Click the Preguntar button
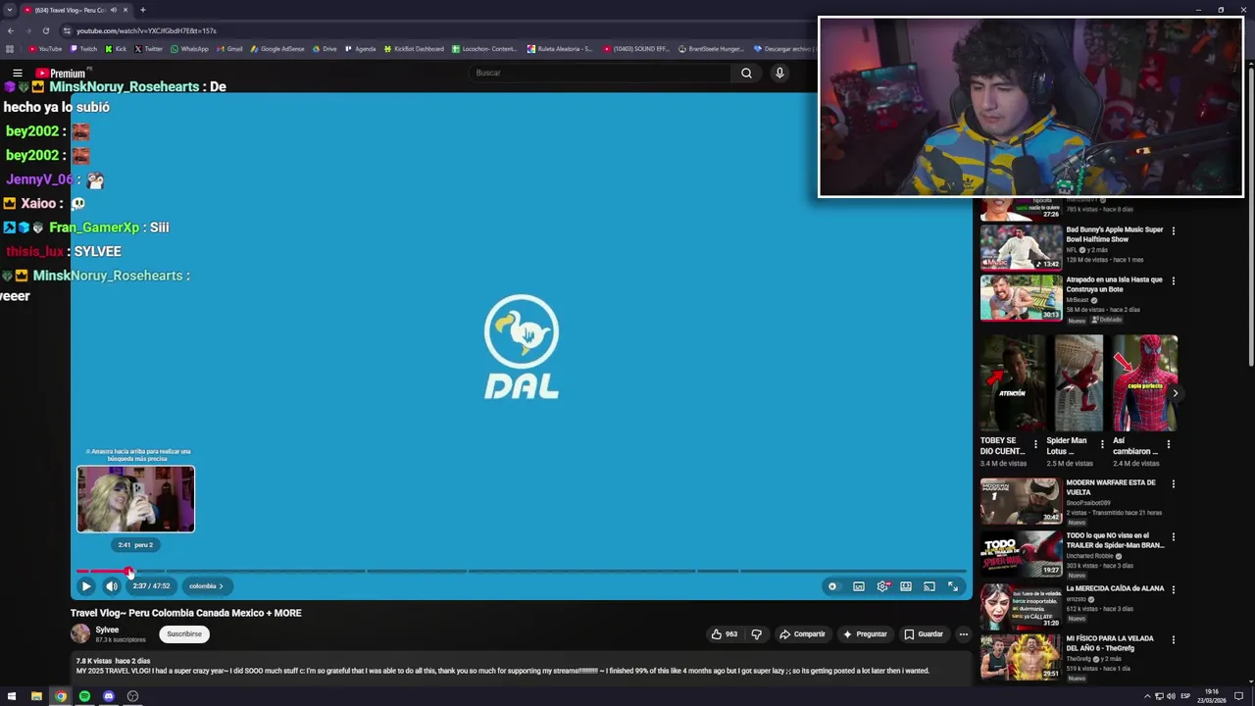The image size is (1255, 706). 865,634
